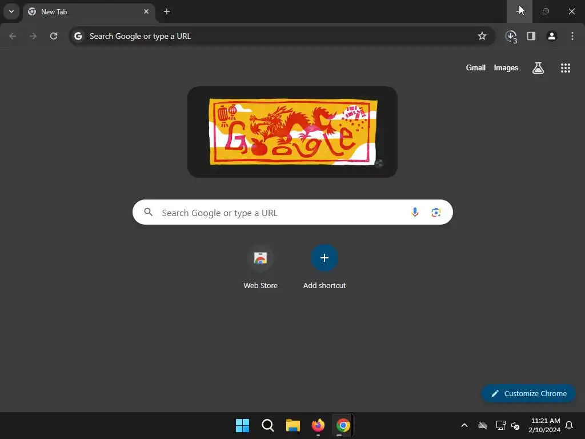The height and width of the screenshot is (439, 585).
Task: Click the magnifier icon in search box
Action: 149,213
